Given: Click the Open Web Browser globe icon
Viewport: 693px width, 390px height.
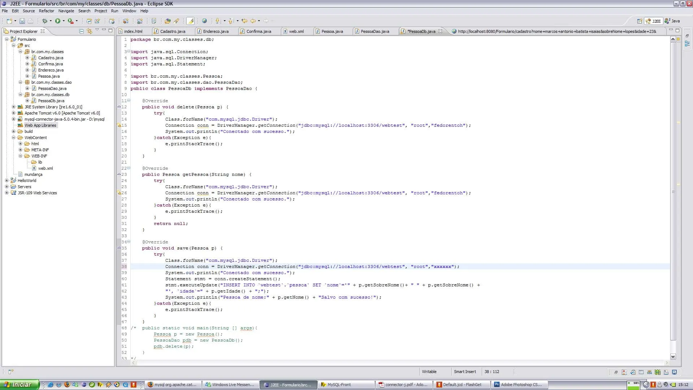Looking at the screenshot, I should pos(204,21).
